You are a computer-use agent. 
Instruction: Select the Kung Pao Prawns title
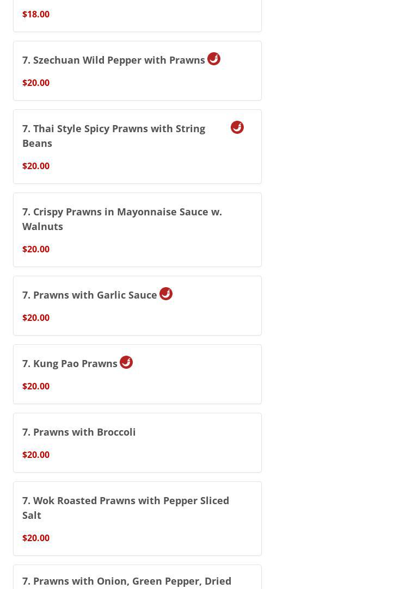pos(70,363)
